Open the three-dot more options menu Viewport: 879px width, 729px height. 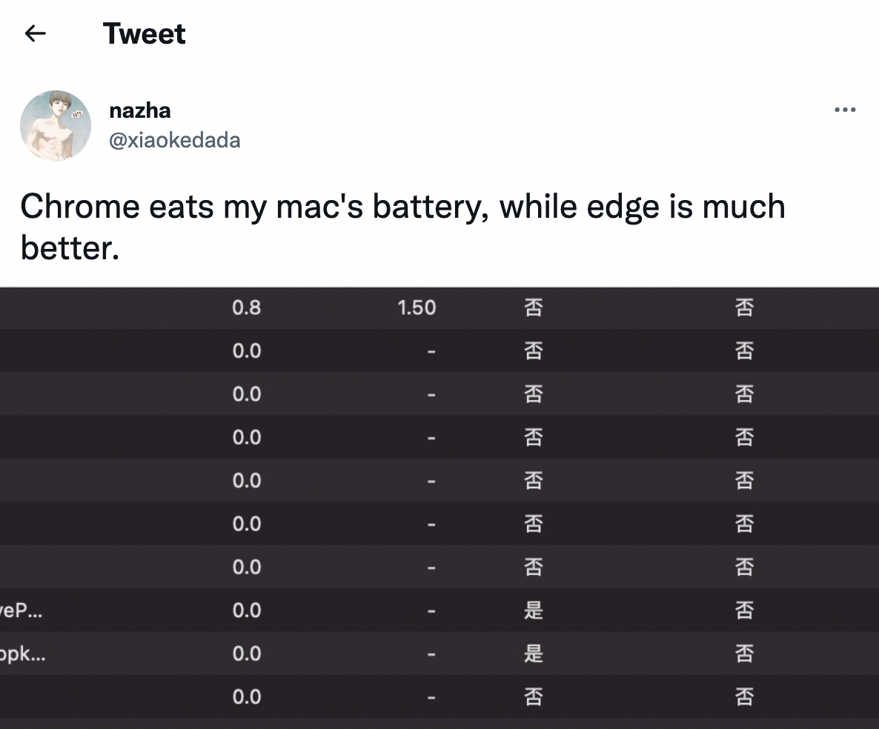point(845,110)
